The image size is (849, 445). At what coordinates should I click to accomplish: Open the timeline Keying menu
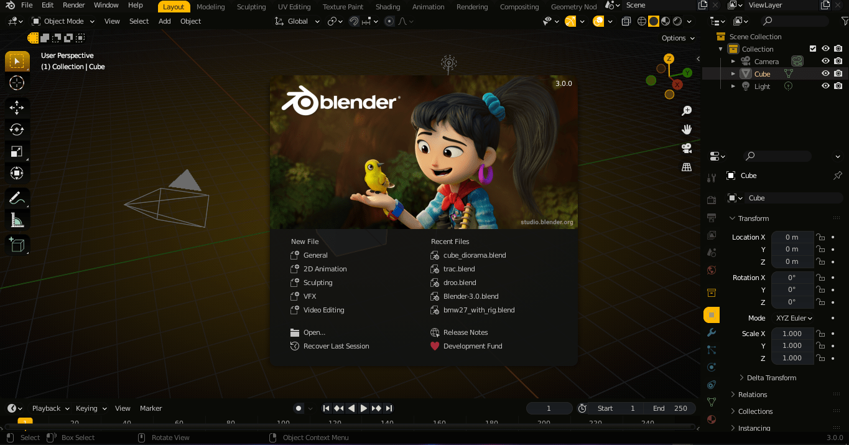[x=91, y=408]
